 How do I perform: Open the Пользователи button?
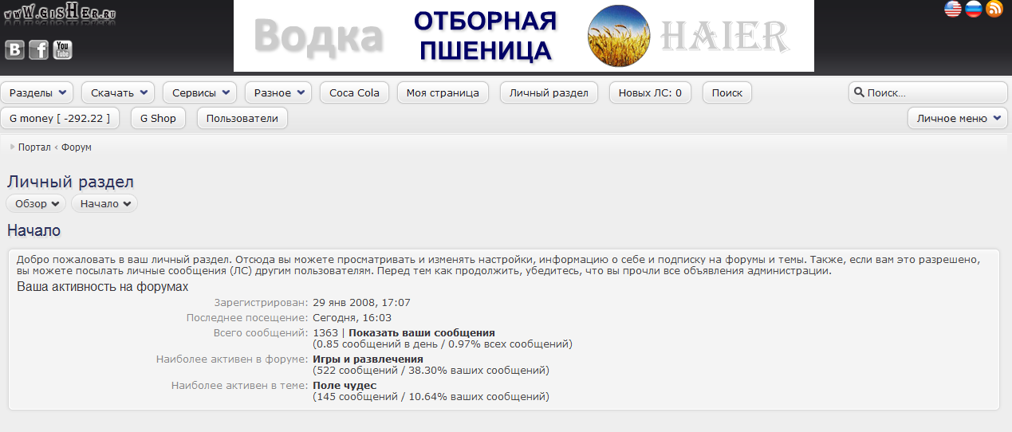pos(242,119)
